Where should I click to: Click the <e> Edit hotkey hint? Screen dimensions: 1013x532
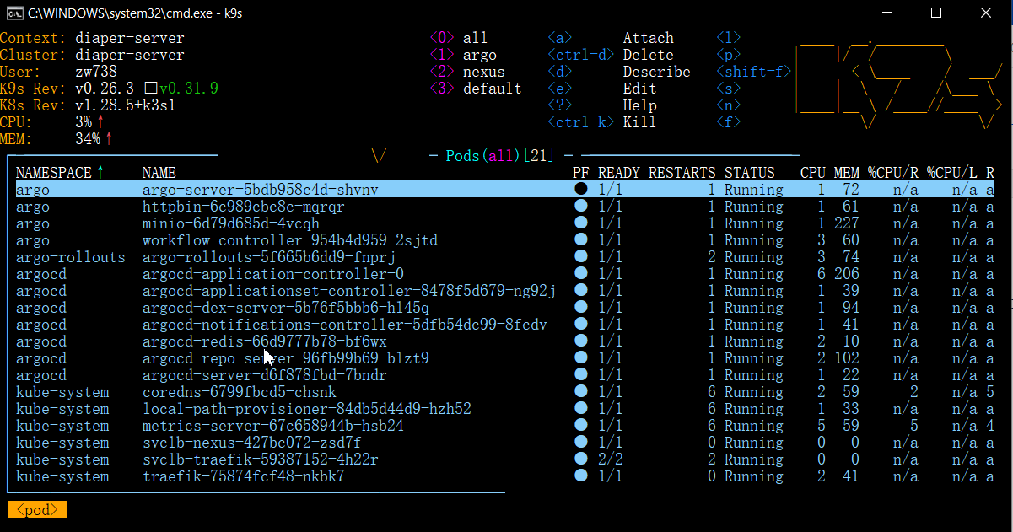point(602,89)
